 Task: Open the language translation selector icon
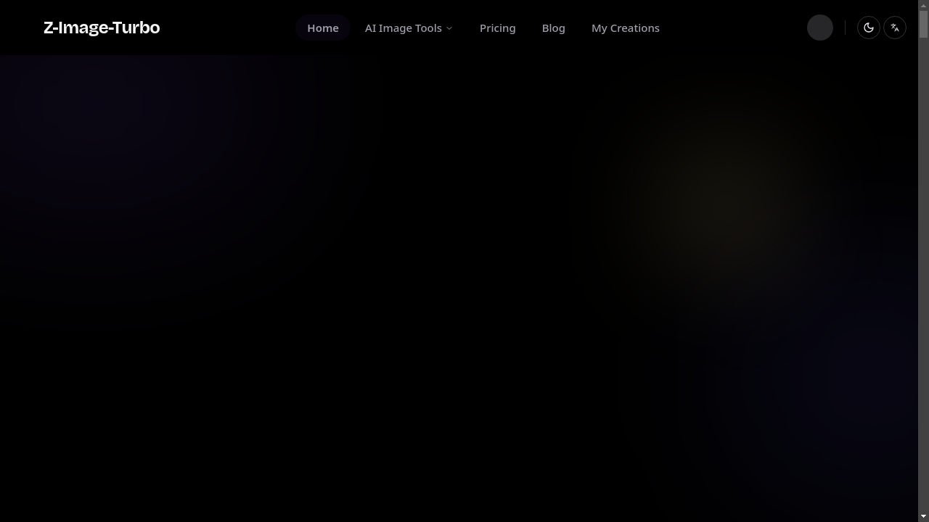coord(895,28)
